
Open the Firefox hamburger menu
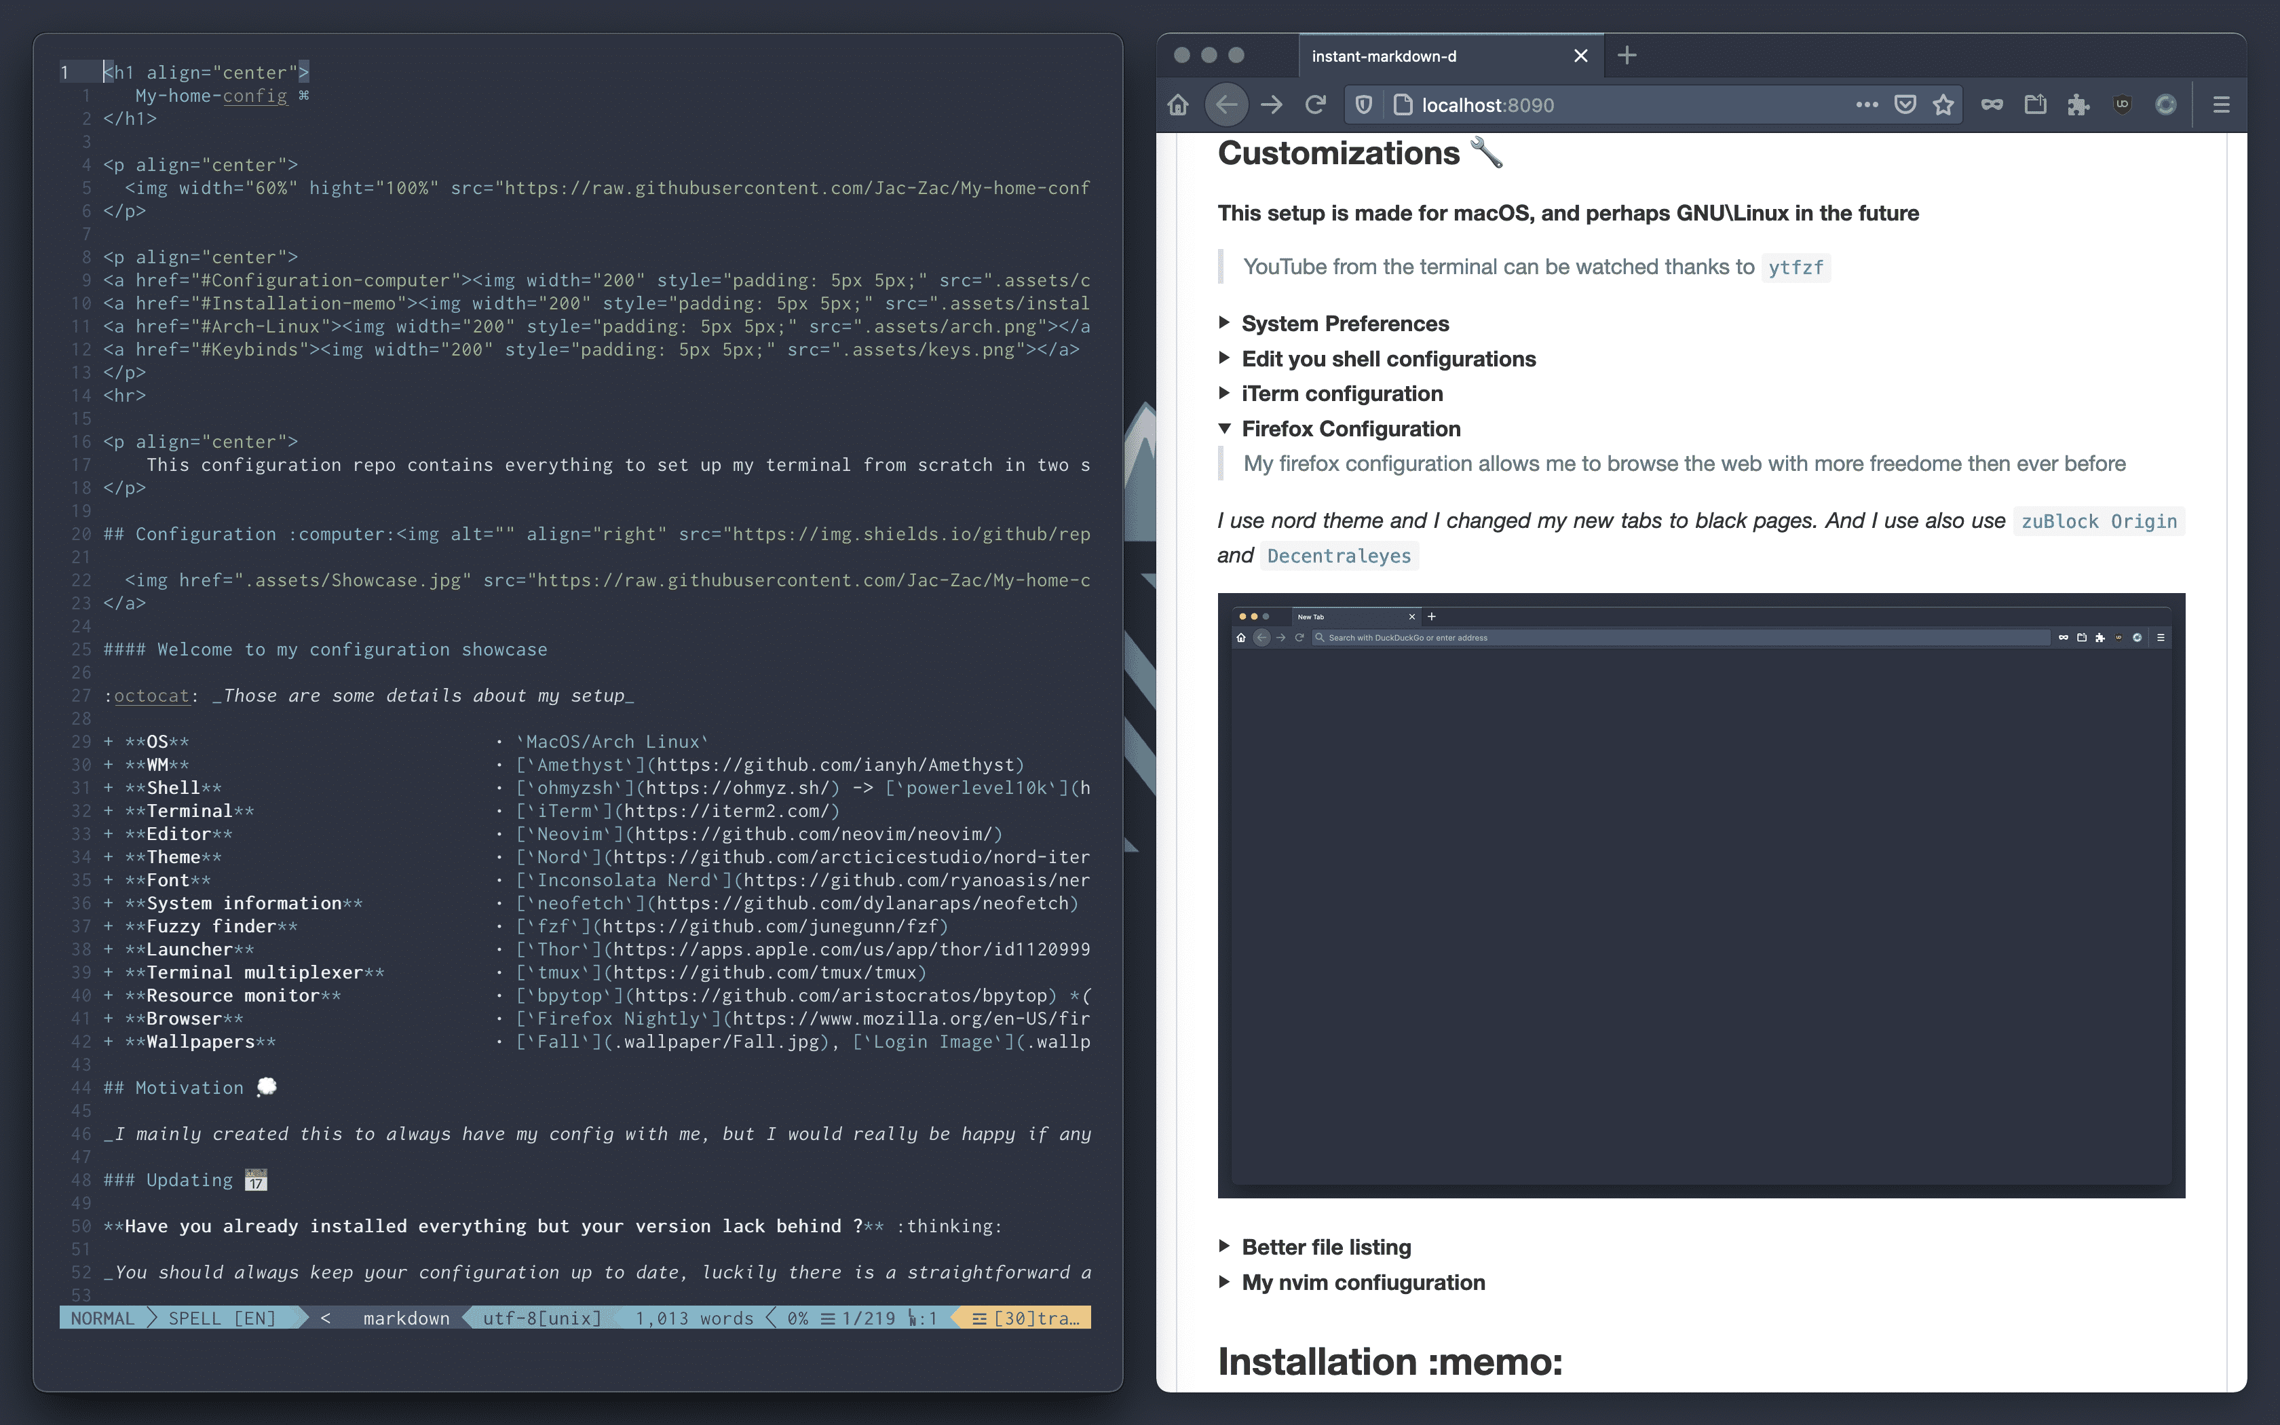coord(2221,104)
